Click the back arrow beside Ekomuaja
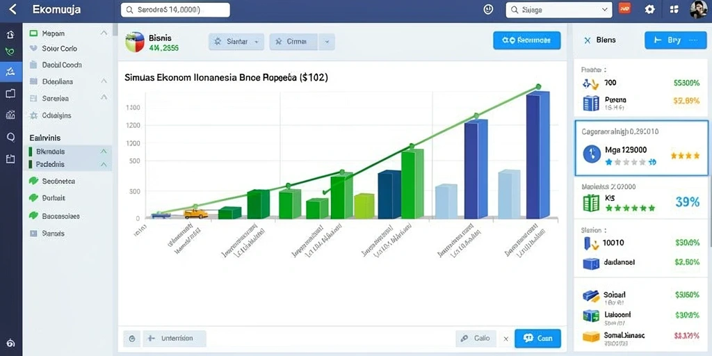 point(13,9)
